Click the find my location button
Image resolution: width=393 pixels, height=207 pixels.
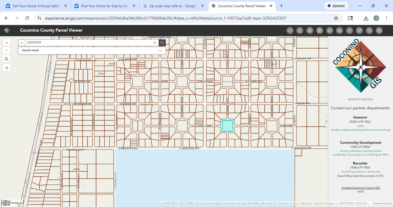7,68
